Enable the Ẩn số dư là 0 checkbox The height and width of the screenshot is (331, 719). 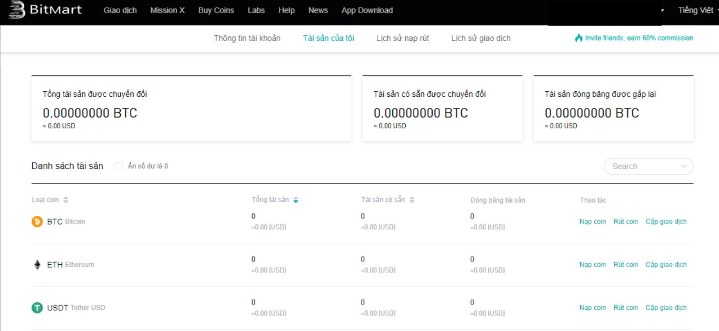coord(118,166)
